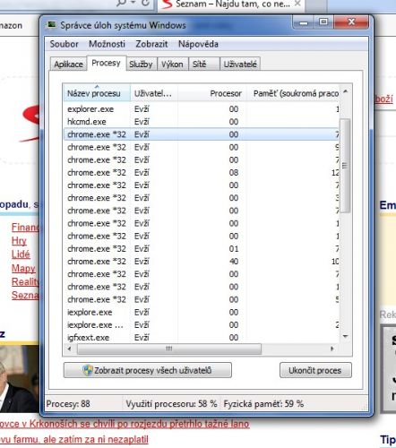Switch to the Aplikace tab

point(68,65)
